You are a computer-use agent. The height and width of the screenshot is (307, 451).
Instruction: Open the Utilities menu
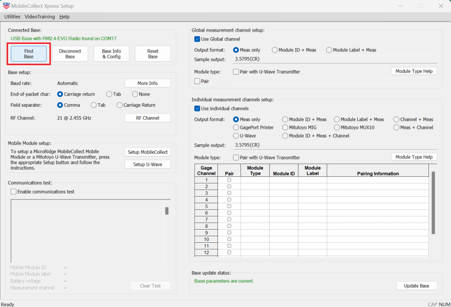click(x=12, y=17)
